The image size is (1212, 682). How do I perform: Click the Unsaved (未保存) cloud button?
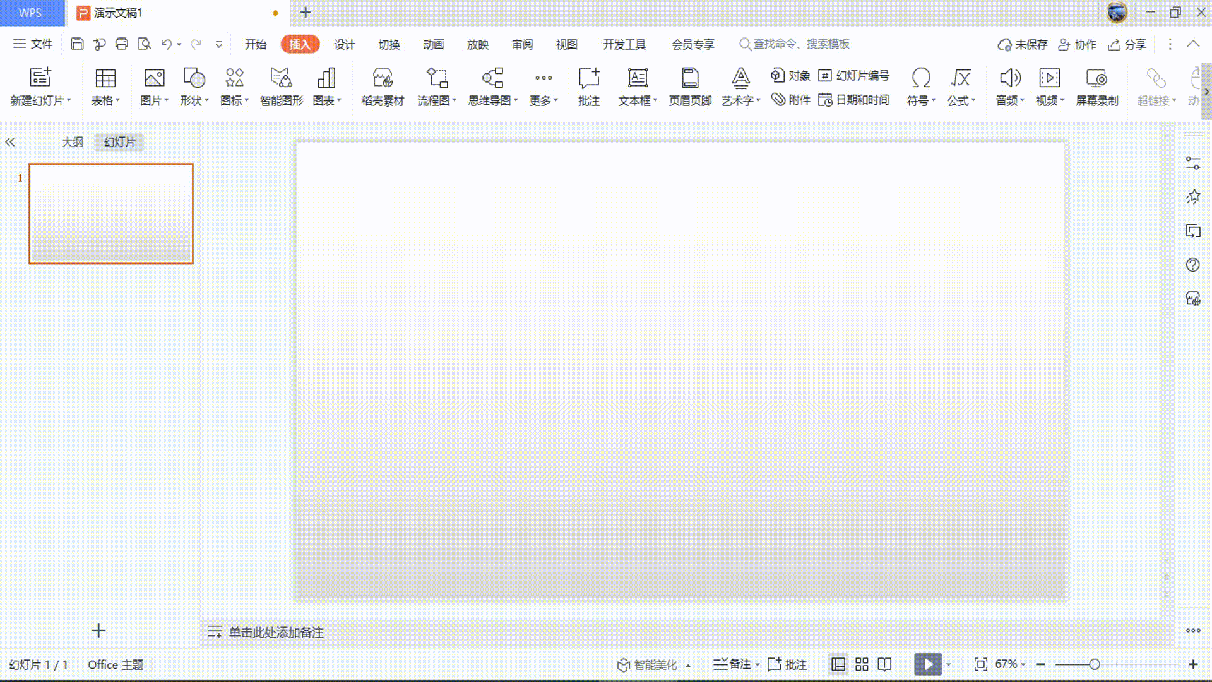(1023, 44)
